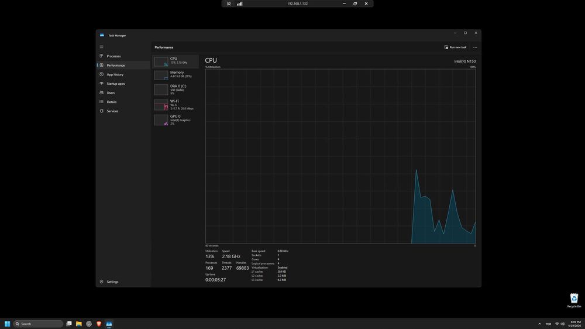Viewport: 585px width, 329px height.
Task: Open the Processes page icon
Action: (101, 56)
